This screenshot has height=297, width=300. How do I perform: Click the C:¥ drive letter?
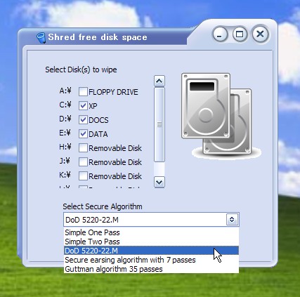click(x=65, y=105)
